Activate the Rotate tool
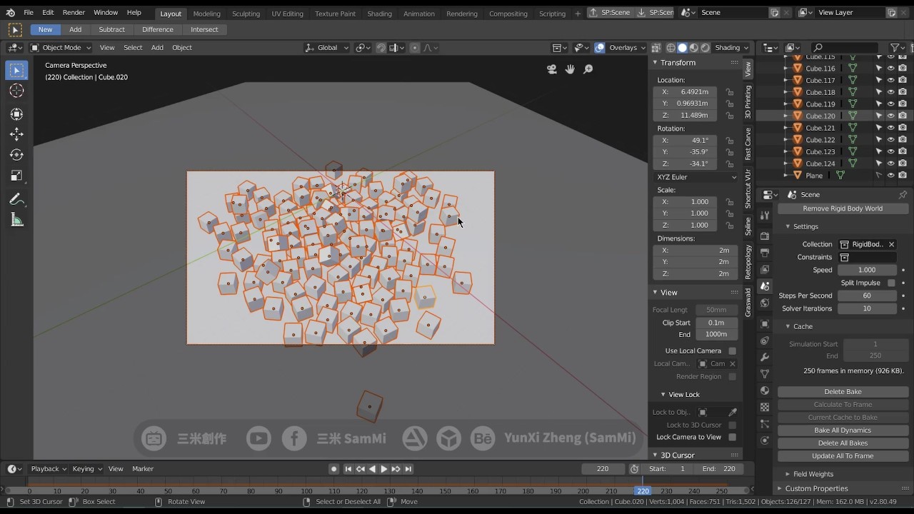The image size is (914, 514). 16,155
